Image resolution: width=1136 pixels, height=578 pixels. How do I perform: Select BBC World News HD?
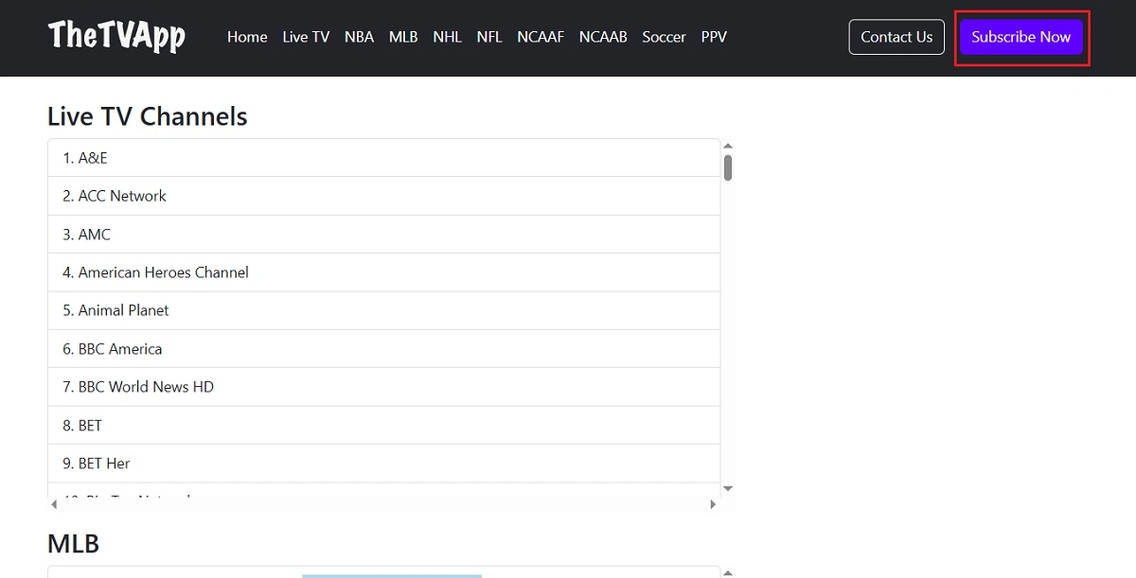tap(383, 387)
